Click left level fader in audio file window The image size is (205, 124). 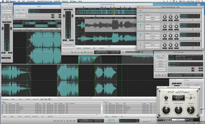point(64,16)
